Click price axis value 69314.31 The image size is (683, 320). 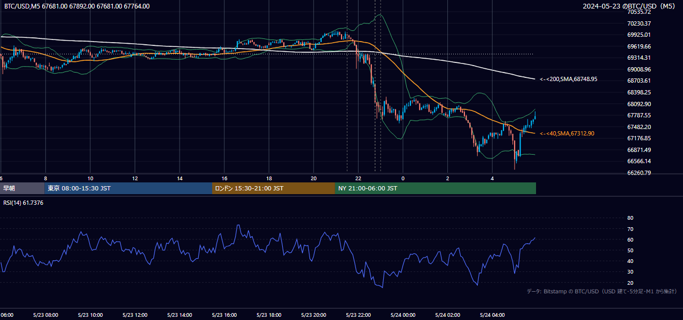tap(639, 58)
